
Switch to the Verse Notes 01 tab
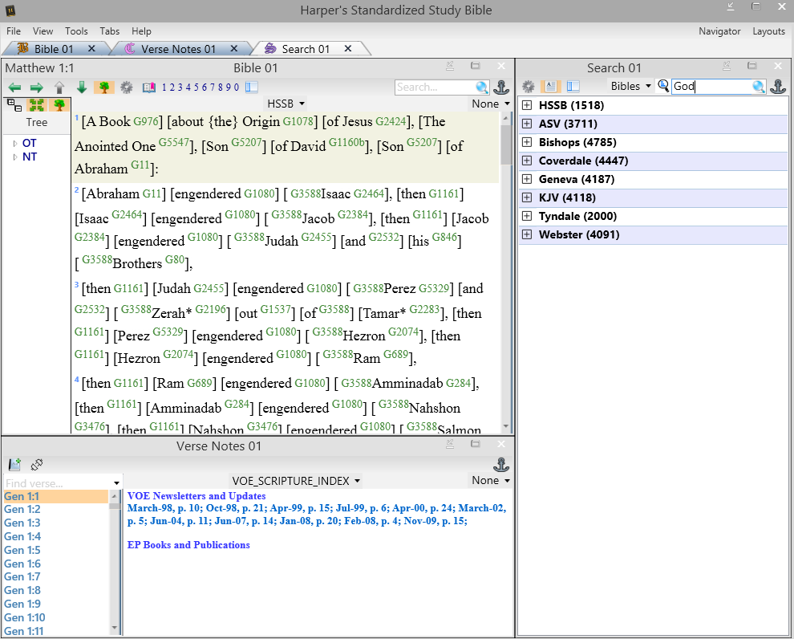[178, 49]
